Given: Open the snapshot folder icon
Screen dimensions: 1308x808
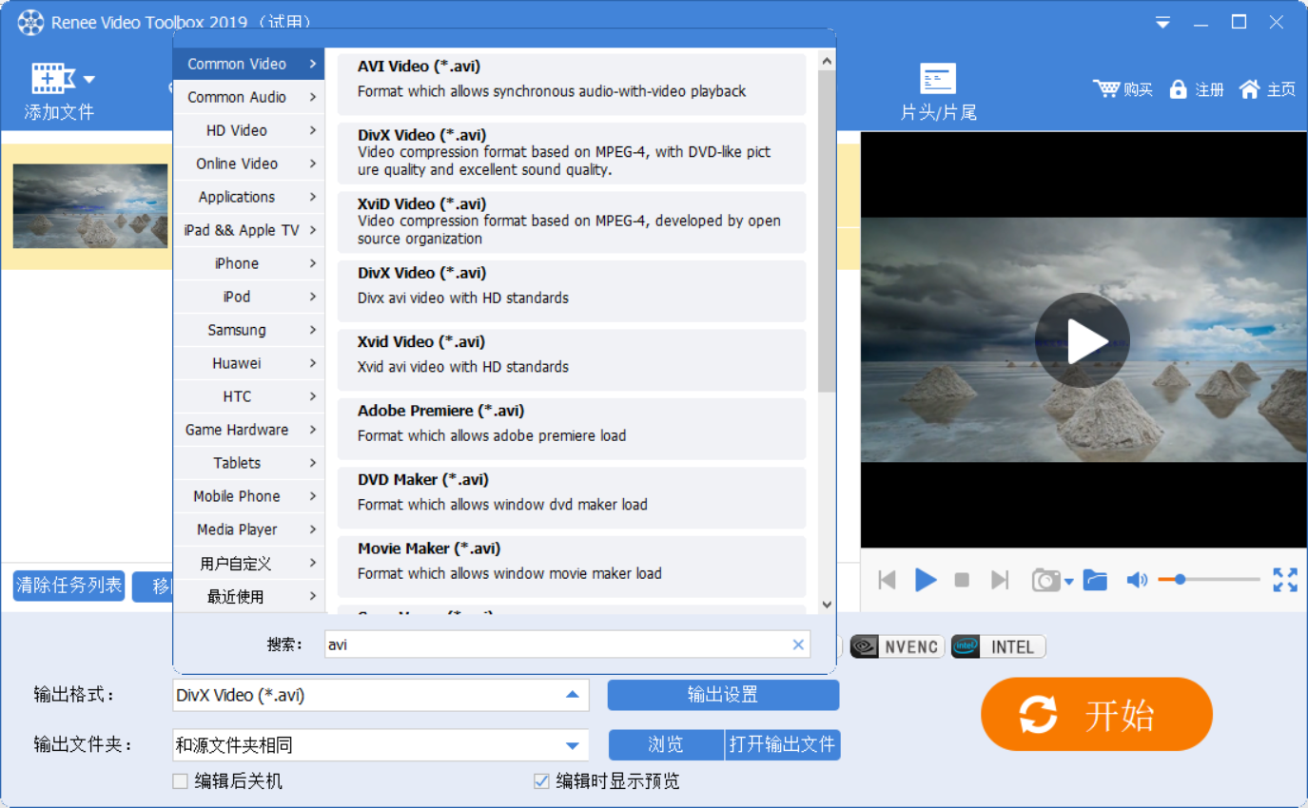Looking at the screenshot, I should click(x=1095, y=580).
